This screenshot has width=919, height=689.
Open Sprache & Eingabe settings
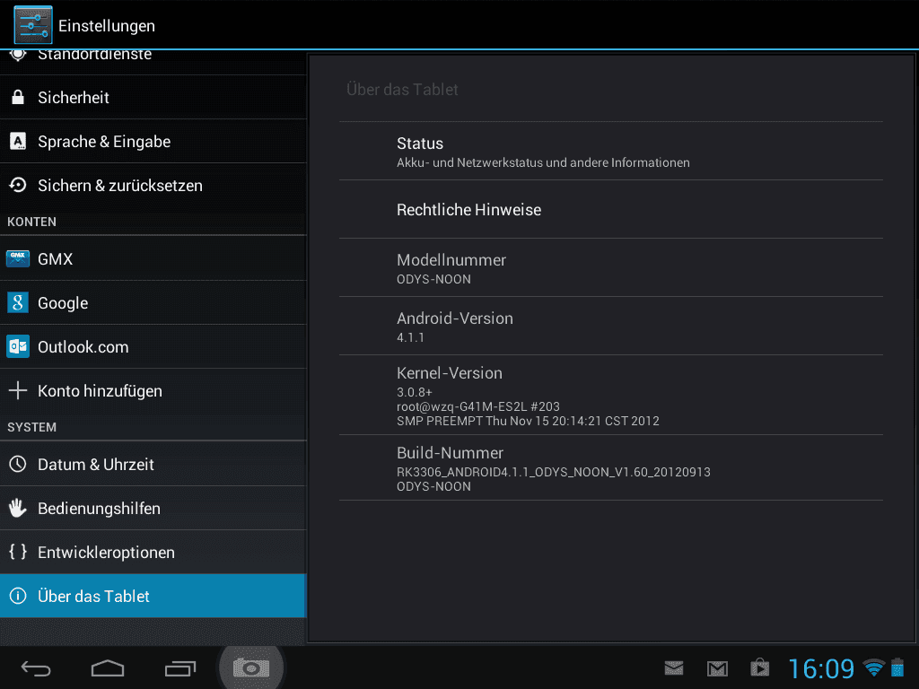153,141
